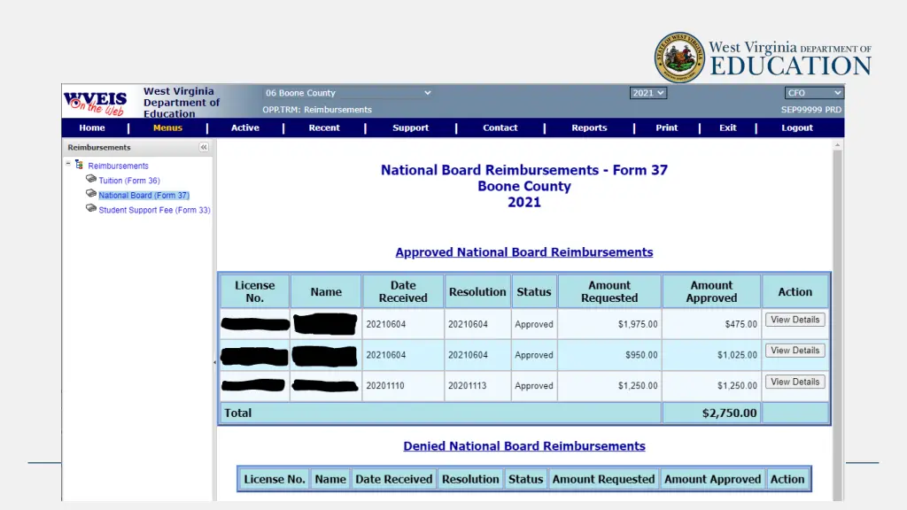The width and height of the screenshot is (907, 510).
Task: Select Logout in the navigation bar
Action: [x=797, y=127]
